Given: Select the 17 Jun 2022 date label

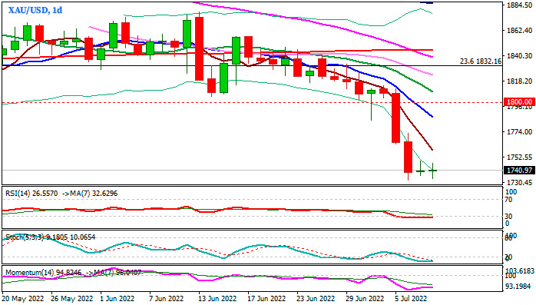Looking at the screenshot, I should pos(266,299).
